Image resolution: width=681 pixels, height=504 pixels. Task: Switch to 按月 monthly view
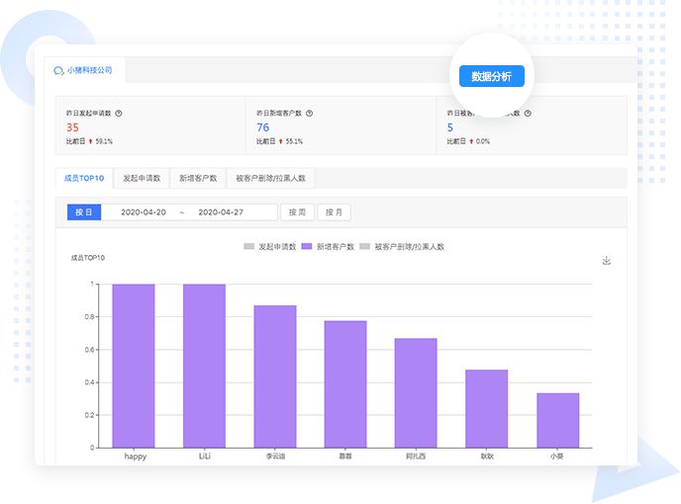tap(334, 212)
